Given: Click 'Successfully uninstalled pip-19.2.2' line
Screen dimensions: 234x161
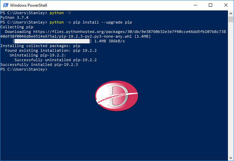Looking at the screenshot, I should pyautogui.click(x=55, y=60).
